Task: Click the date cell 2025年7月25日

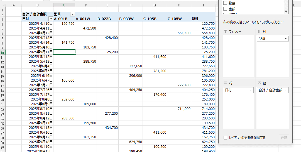Action: click(x=37, y=85)
